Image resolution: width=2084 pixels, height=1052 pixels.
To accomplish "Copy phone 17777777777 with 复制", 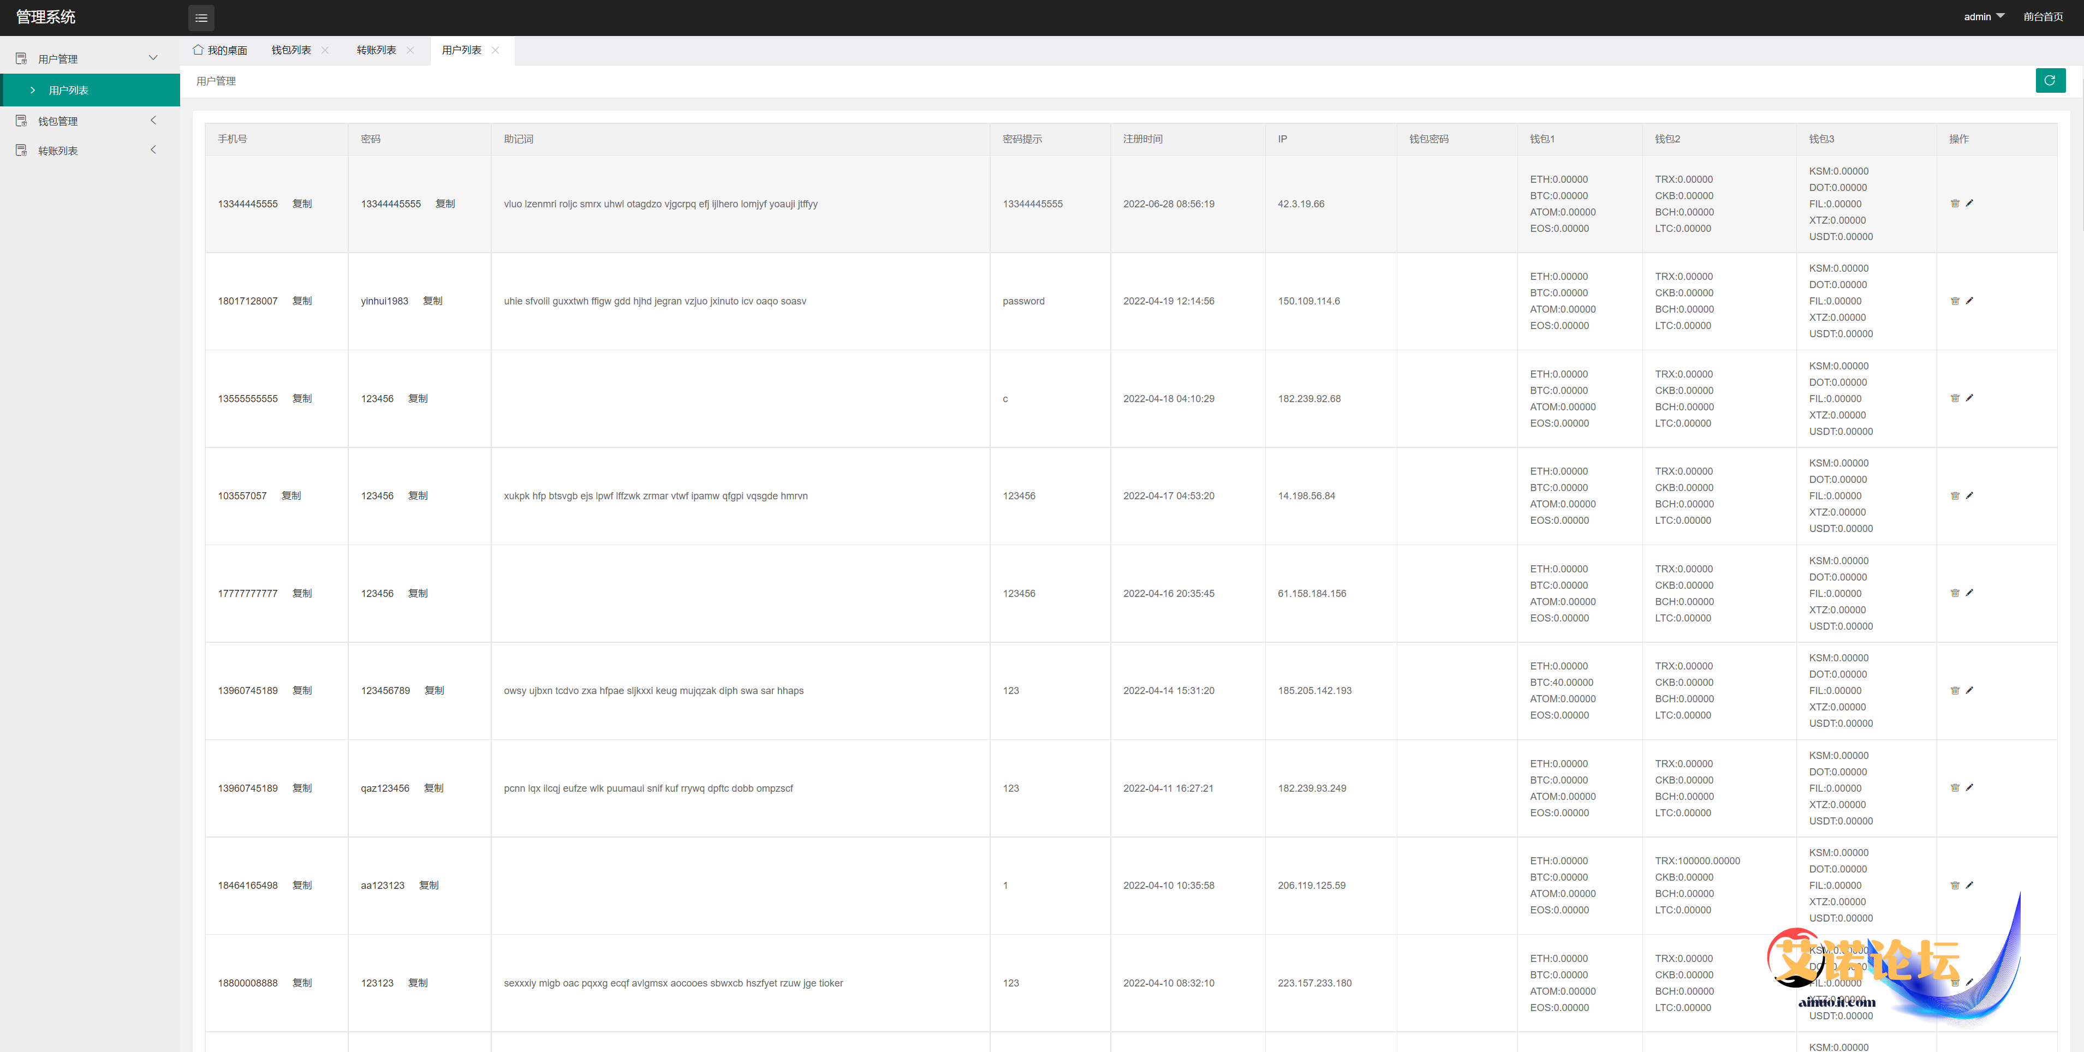I will [302, 594].
